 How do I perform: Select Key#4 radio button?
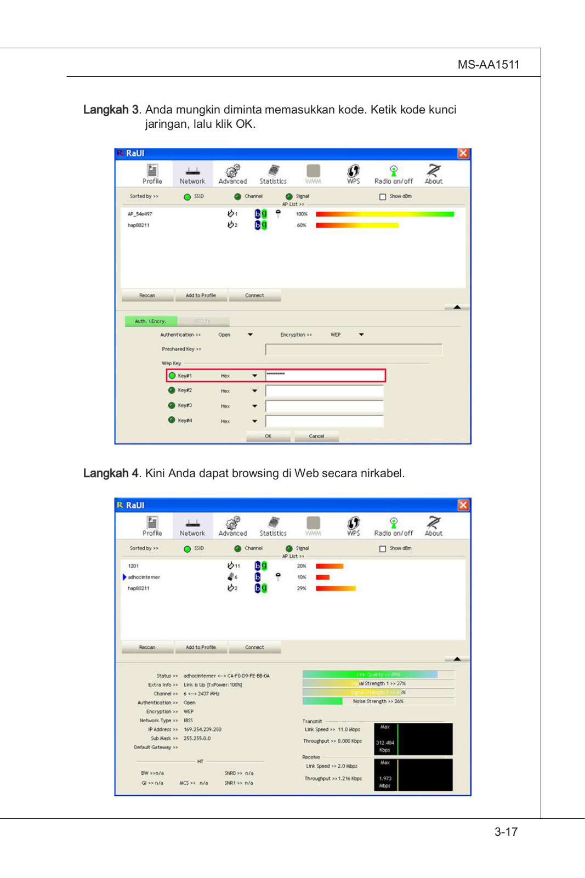tap(172, 420)
